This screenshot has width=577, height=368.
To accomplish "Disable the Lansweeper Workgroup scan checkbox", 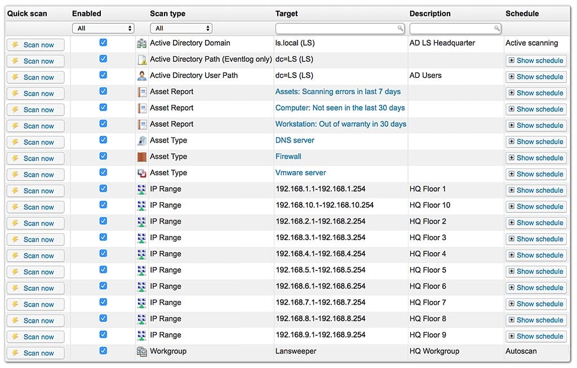I will tap(104, 351).
